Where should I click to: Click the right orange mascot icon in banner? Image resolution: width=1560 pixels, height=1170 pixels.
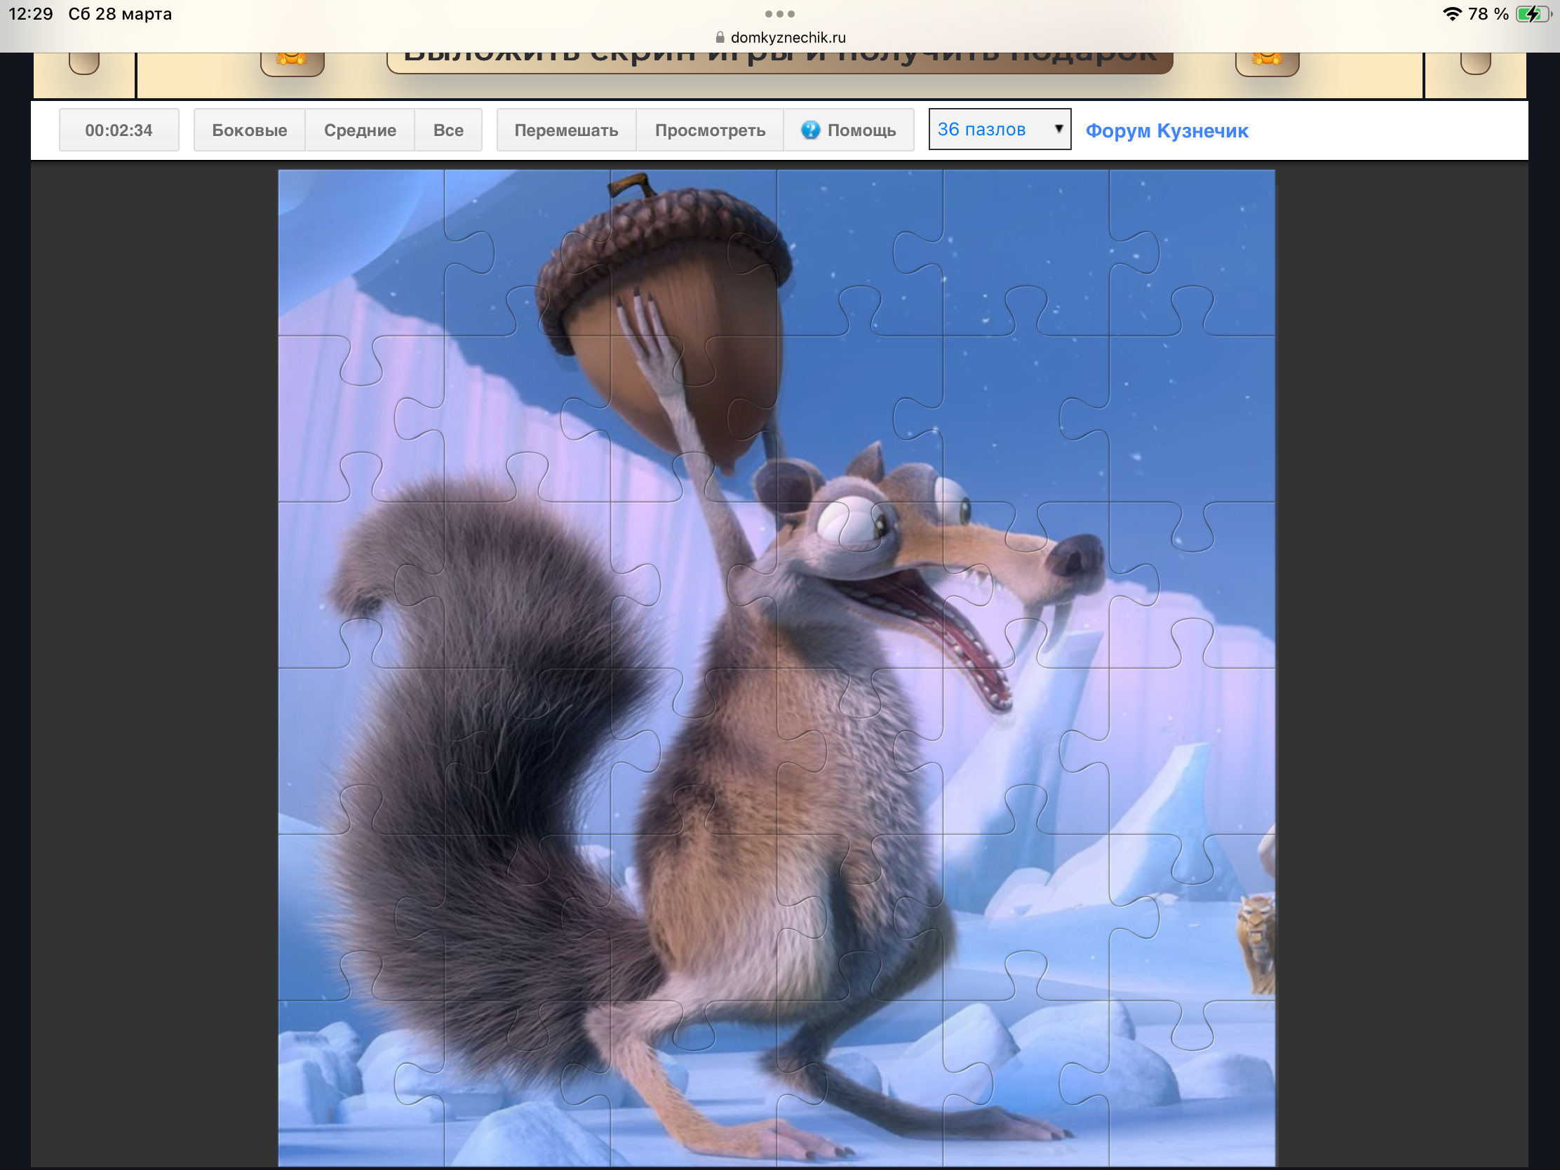tap(1267, 60)
